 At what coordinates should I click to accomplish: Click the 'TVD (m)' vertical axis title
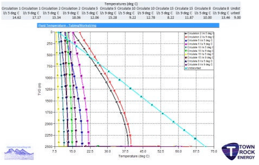[x=39, y=89]
